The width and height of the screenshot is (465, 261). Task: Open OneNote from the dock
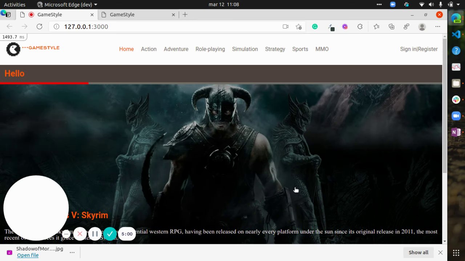456,132
